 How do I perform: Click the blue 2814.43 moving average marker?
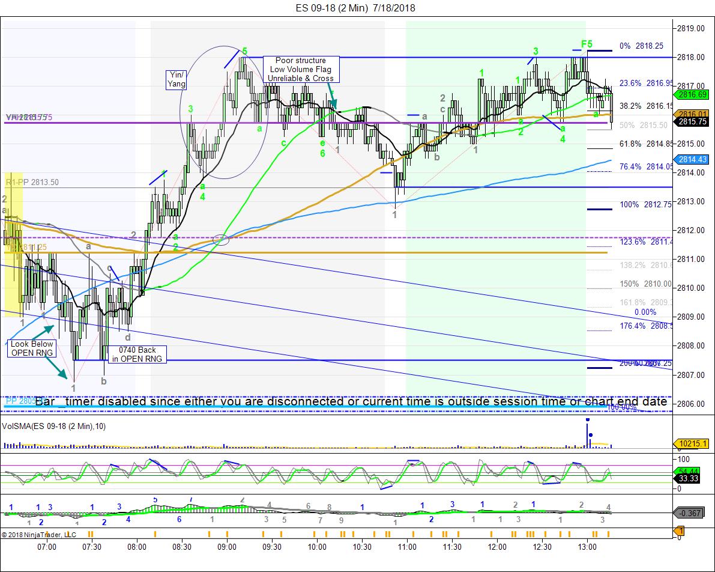[x=692, y=159]
